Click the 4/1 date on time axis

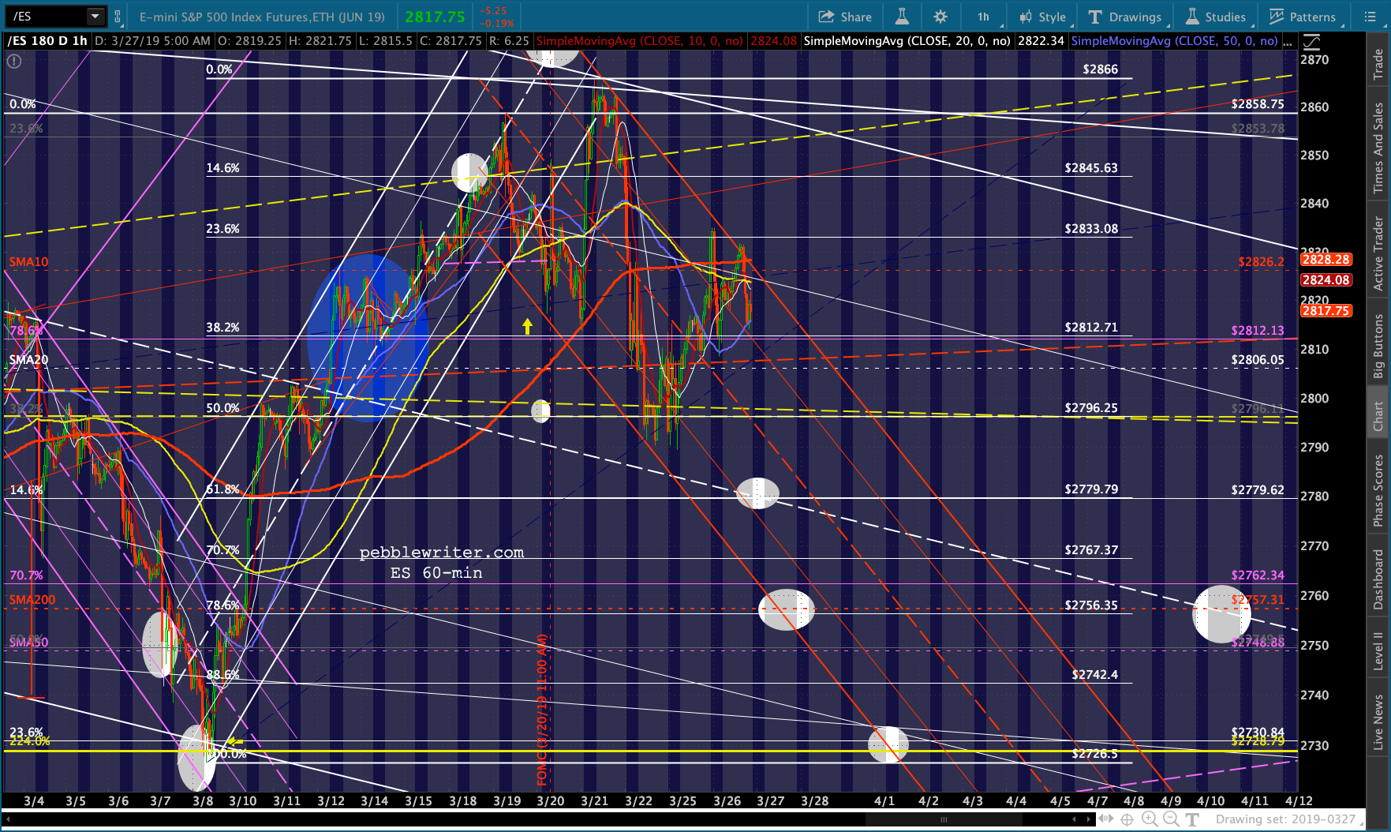pos(884,800)
